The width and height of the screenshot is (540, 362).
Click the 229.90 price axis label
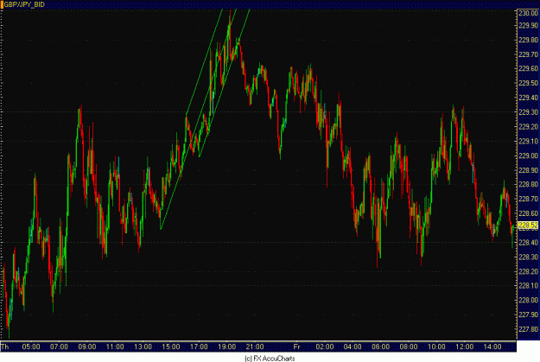point(528,26)
